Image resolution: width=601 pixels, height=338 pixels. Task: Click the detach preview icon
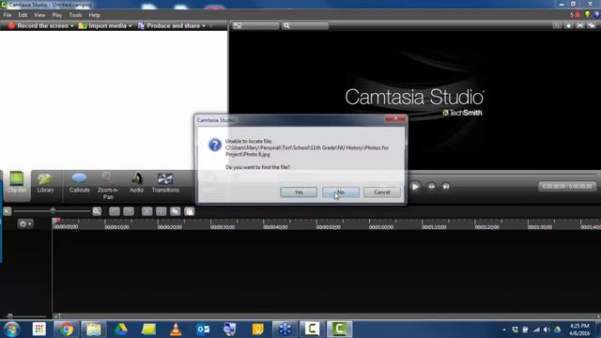tap(592, 25)
